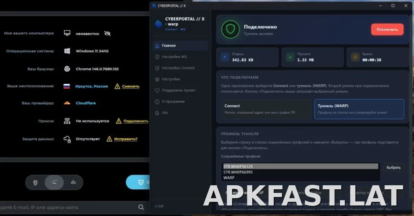414x216 pixels.
Task: Click the Russian flag icon by location
Action: click(67, 86)
